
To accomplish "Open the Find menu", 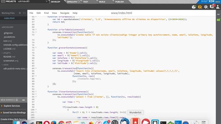I will [x=46, y=13].
